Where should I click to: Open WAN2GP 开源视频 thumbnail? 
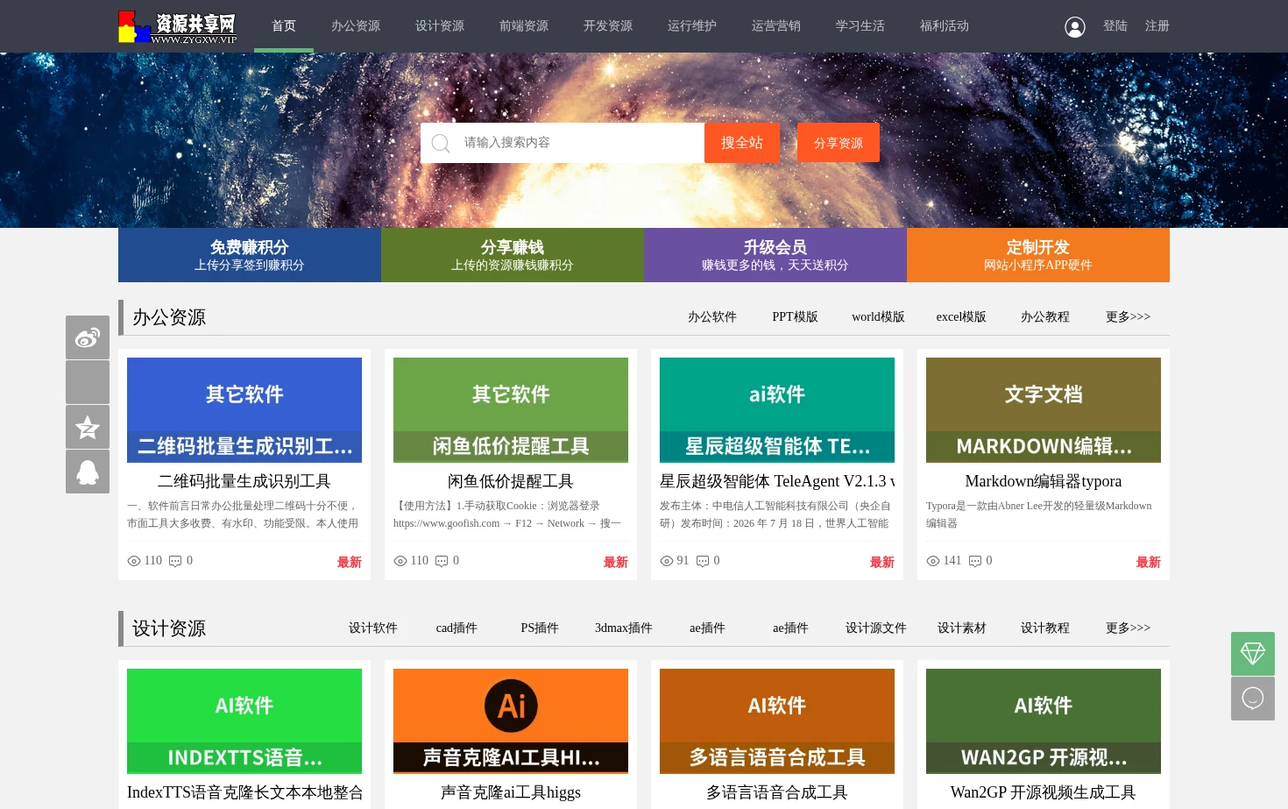1044,721
